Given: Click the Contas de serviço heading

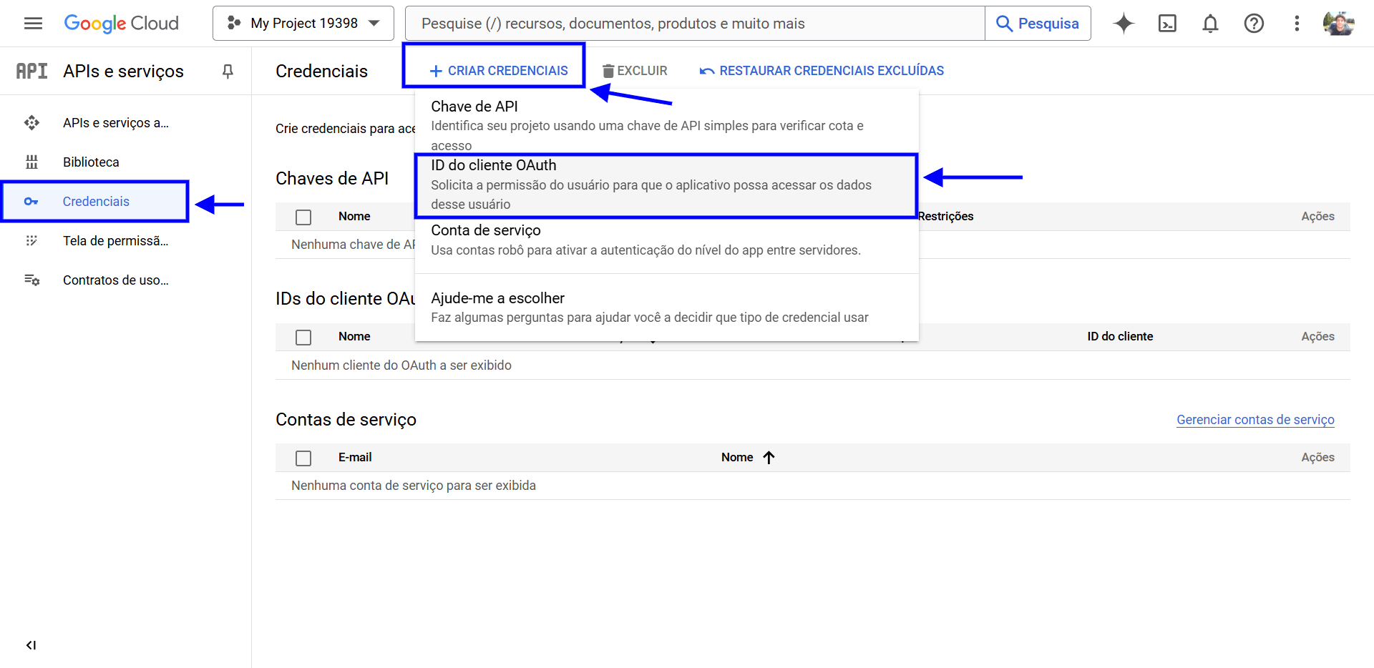Looking at the screenshot, I should pyautogui.click(x=346, y=420).
